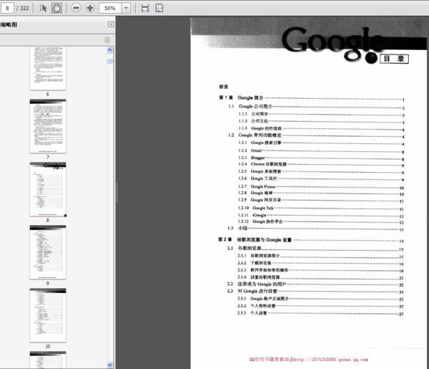Click the '1.2.3 Blogger' entry
Screen dimensions: 429x369
pyautogui.click(x=321, y=158)
